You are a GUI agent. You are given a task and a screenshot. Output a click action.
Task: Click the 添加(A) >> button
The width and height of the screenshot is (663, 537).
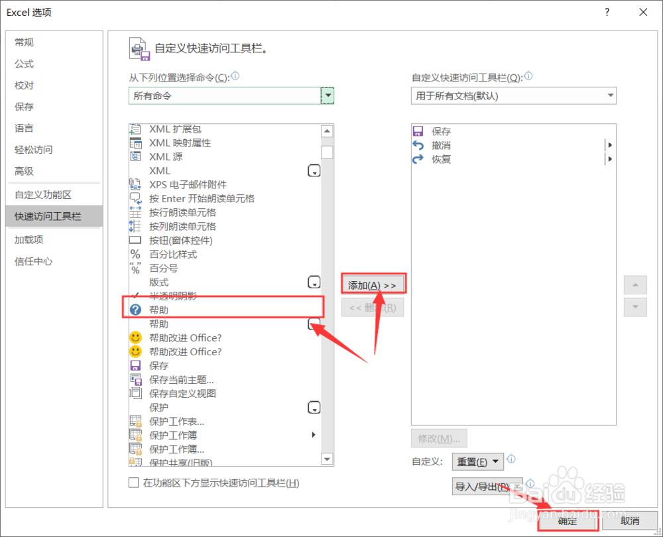pos(373,285)
